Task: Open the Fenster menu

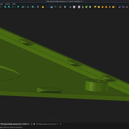Action: pos(8,4)
